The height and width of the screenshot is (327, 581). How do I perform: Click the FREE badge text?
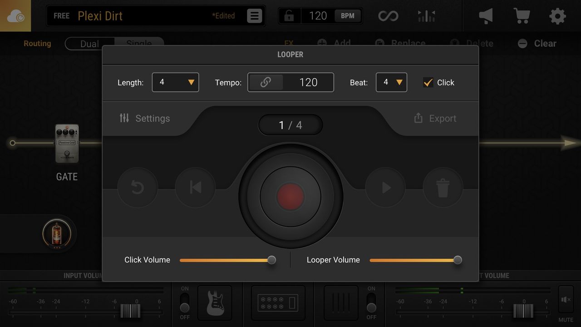(x=62, y=16)
